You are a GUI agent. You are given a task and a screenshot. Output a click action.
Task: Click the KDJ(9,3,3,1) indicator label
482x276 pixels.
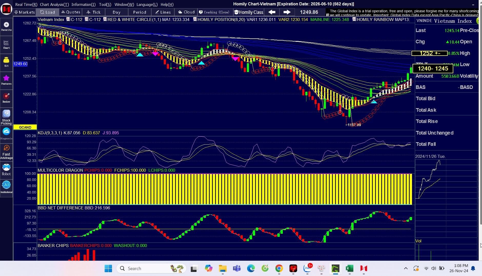pyautogui.click(x=50, y=133)
